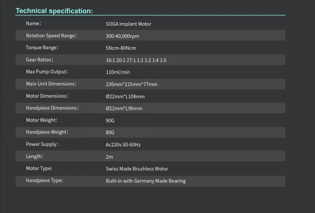The image size is (315, 213).
Task: Select the "Main Unit Dimensions" label
Action: pos(51,84)
